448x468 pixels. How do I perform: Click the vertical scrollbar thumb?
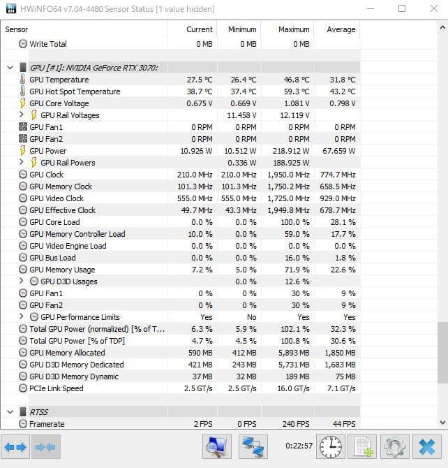pyautogui.click(x=442, y=353)
